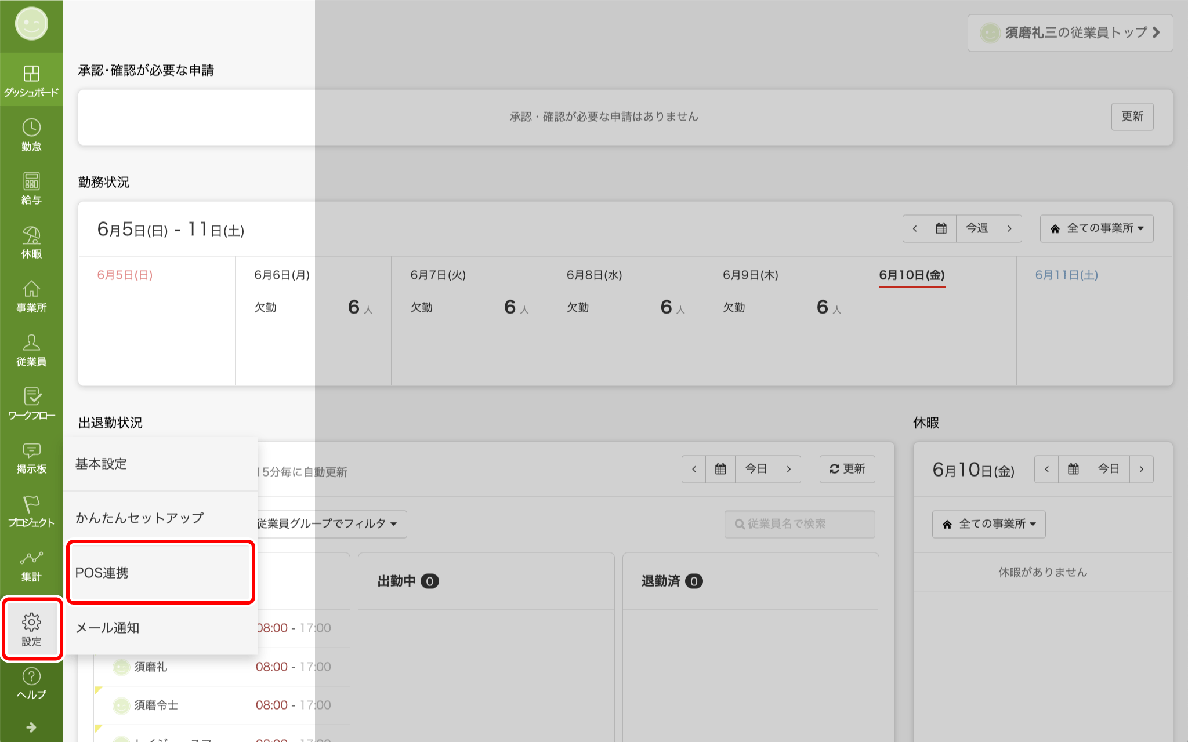Go to previous day in 出退勤状況
1188x742 pixels.
694,469
